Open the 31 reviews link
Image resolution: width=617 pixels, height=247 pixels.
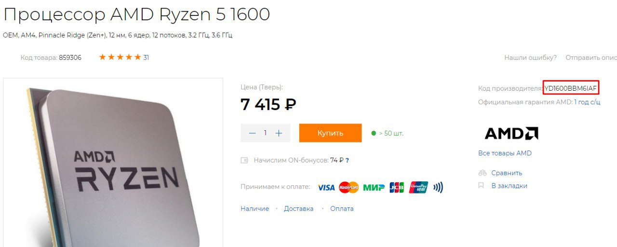(146, 57)
